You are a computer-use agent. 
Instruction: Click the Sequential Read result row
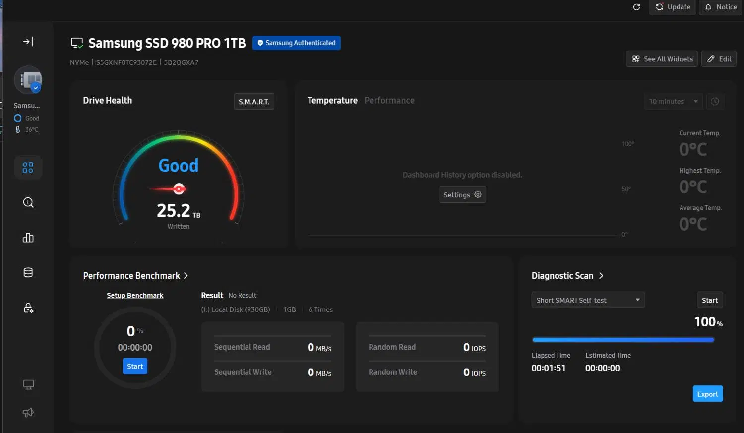tap(273, 347)
